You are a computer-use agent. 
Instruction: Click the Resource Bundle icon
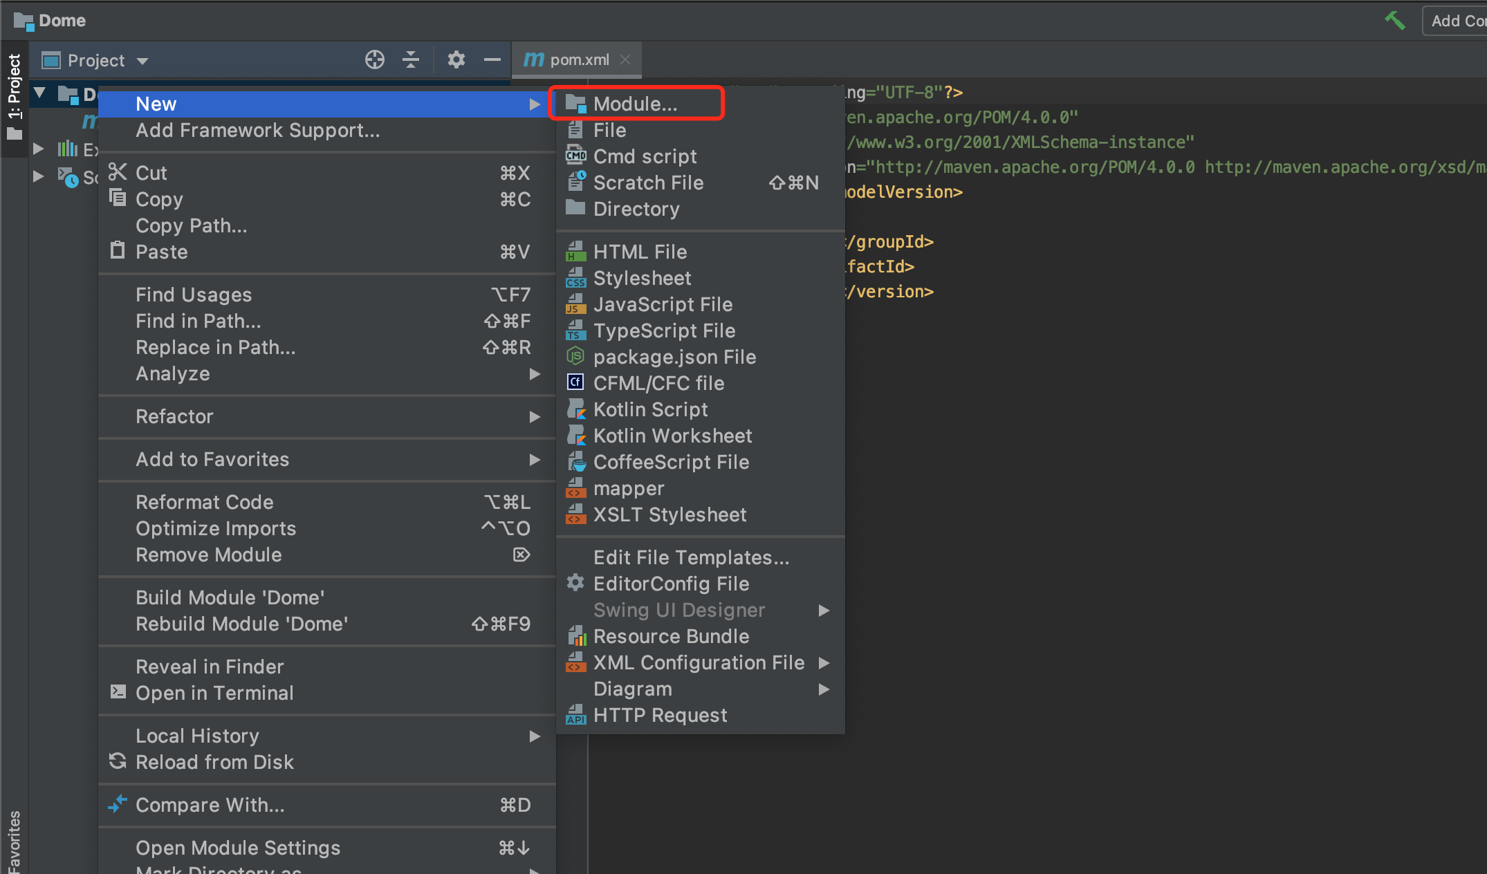coord(575,635)
